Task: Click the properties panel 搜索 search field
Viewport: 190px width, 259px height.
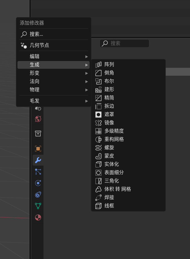Action: (x=124, y=44)
